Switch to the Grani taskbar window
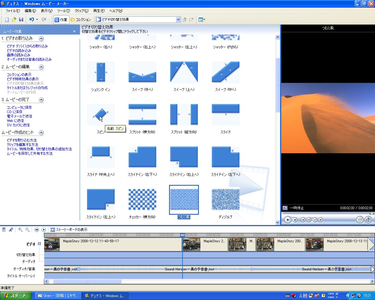 pos(58,296)
